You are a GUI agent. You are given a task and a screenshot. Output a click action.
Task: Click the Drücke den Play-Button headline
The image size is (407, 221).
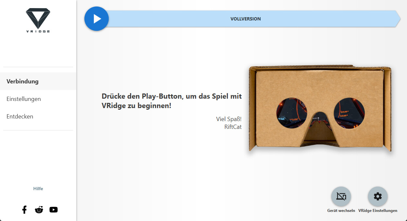click(172, 101)
